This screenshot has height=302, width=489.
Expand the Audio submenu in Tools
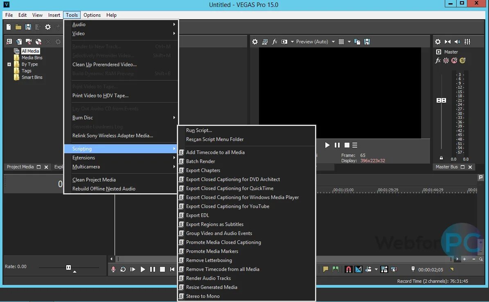pos(121,24)
